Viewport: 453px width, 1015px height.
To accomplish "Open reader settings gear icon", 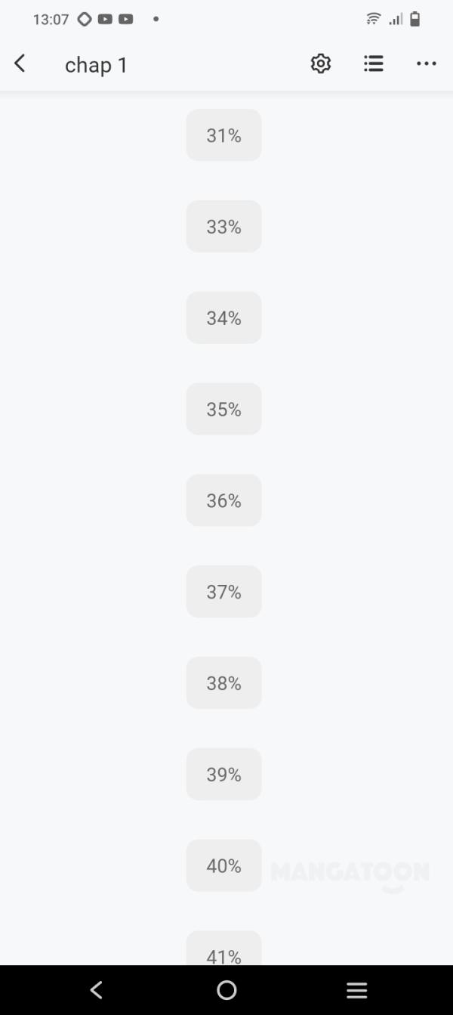I will coord(321,64).
